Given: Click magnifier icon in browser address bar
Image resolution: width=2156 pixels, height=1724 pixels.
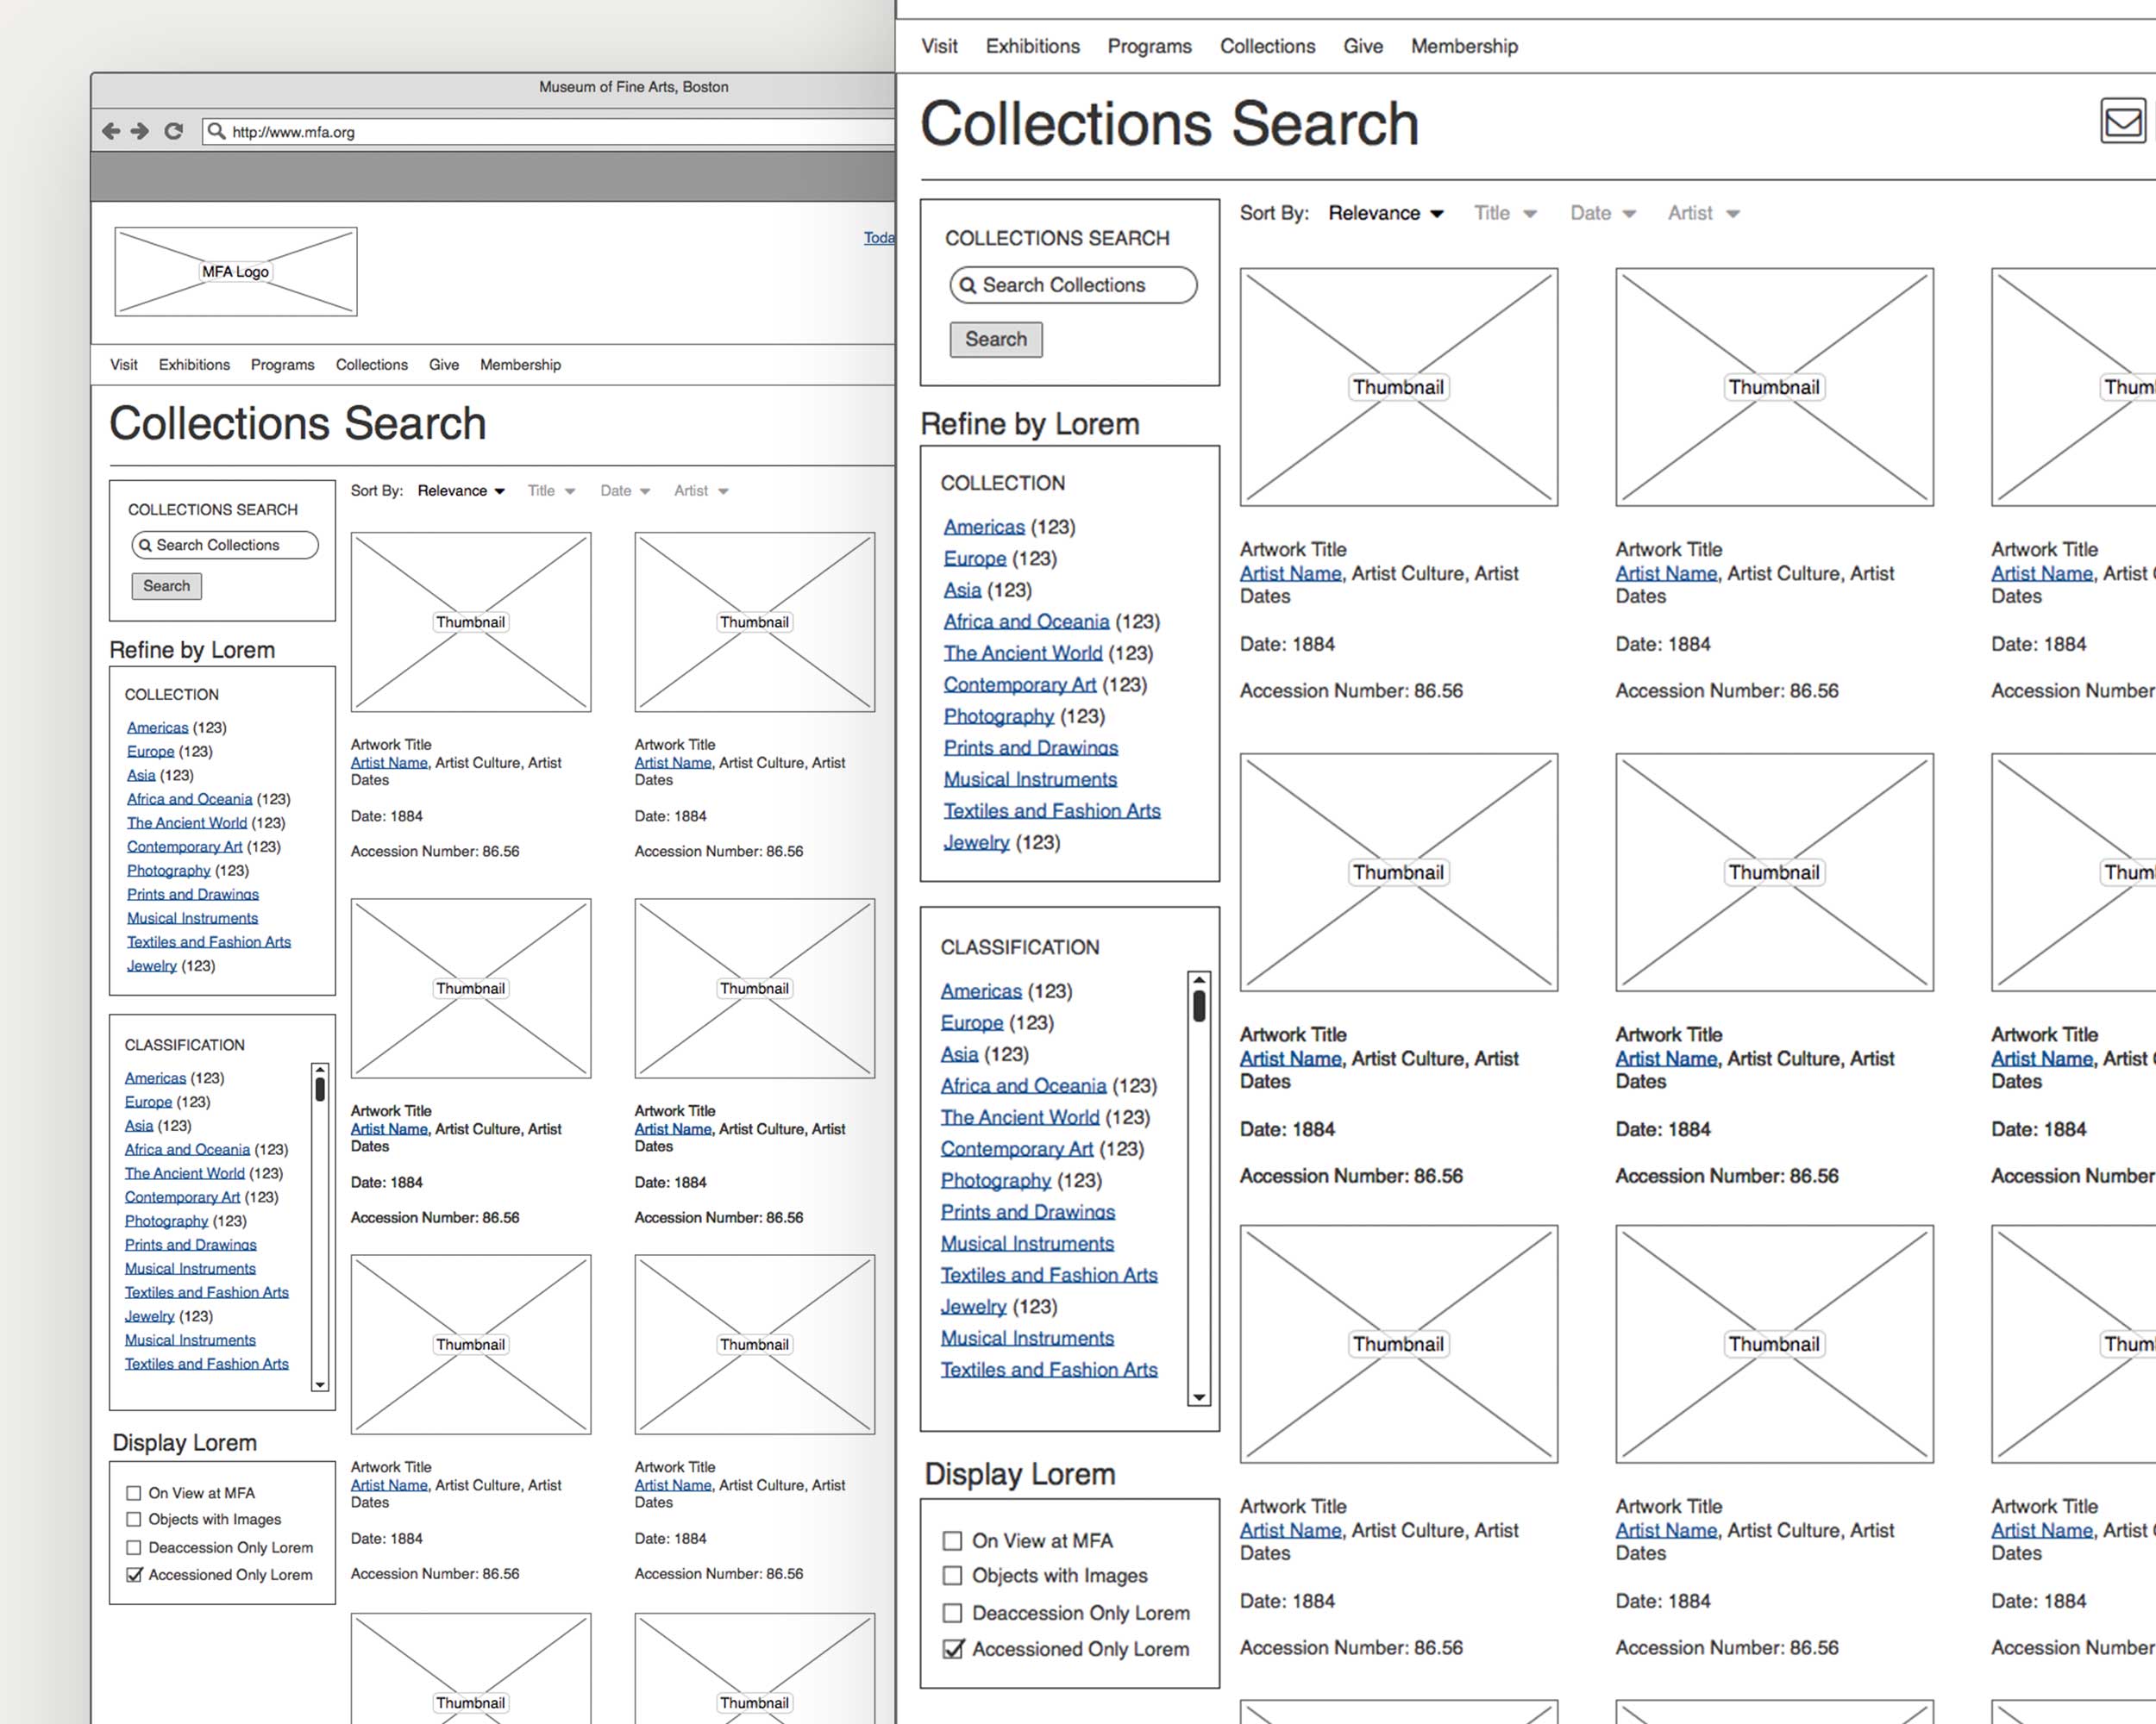Looking at the screenshot, I should (216, 131).
